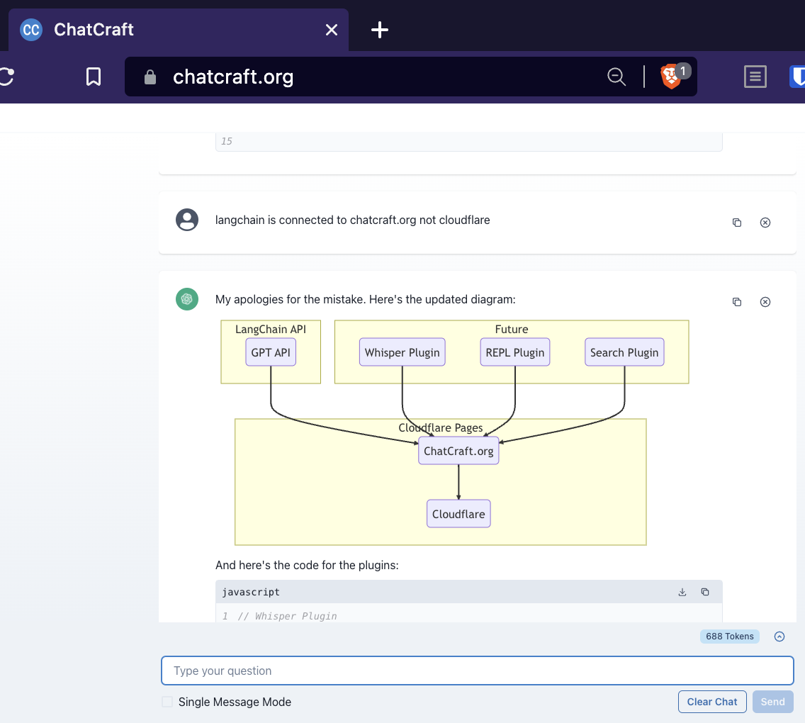805x723 pixels.
Task: Bookmark this page with the bookmark icon
Action: point(94,77)
